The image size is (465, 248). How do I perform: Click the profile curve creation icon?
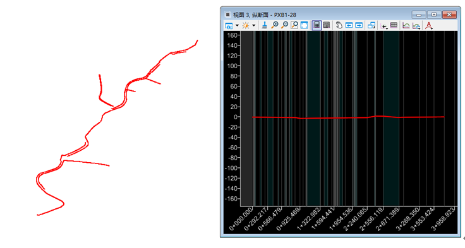(406, 25)
